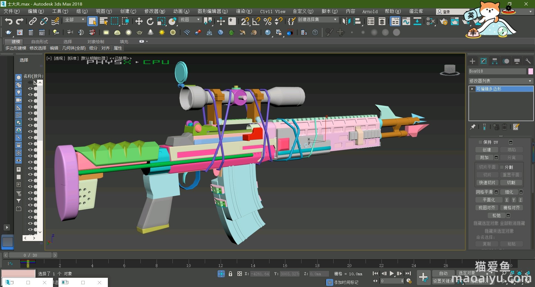Switch to the 自由形式 ribbon tab

(40, 42)
